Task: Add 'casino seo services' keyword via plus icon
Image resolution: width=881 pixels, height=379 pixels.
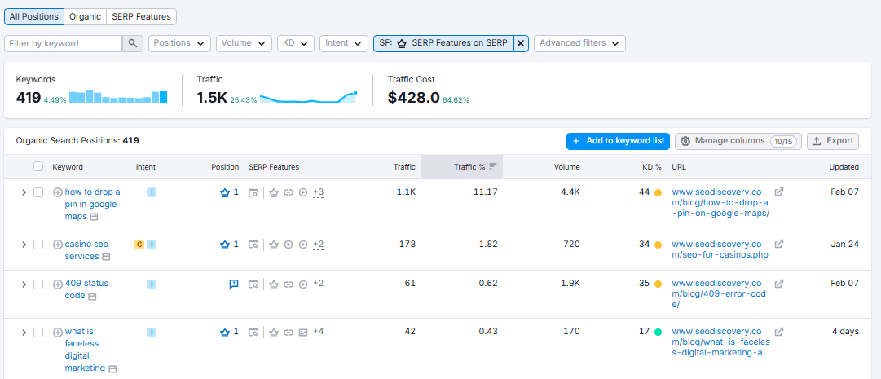Action: pos(57,245)
